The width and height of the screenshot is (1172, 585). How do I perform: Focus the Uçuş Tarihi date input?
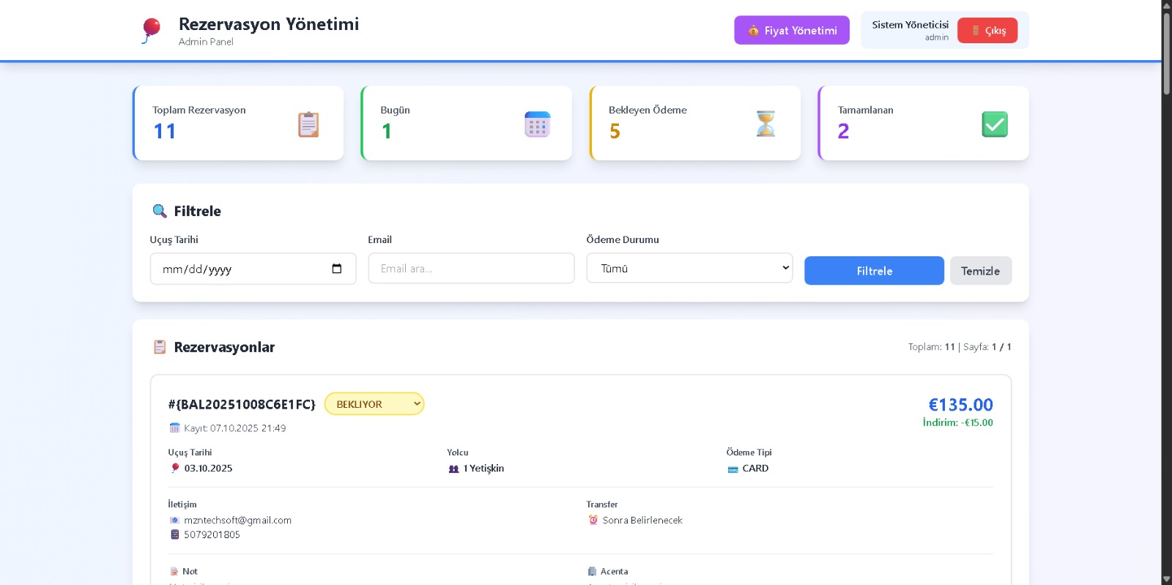tap(242, 269)
